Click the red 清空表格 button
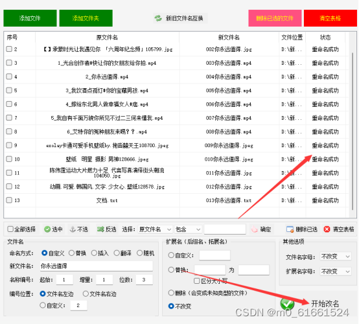359x324 pixels. (x=330, y=18)
